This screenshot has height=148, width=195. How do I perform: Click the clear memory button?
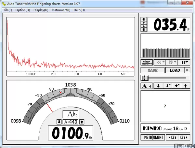[147, 62]
